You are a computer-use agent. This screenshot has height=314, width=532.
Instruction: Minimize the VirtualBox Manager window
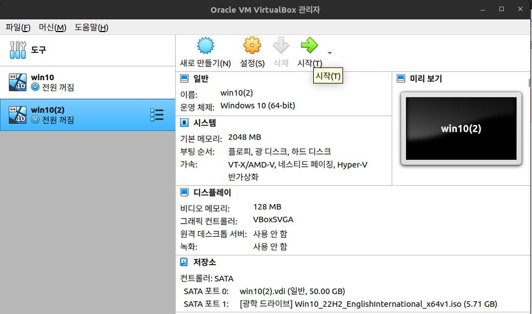(x=483, y=9)
